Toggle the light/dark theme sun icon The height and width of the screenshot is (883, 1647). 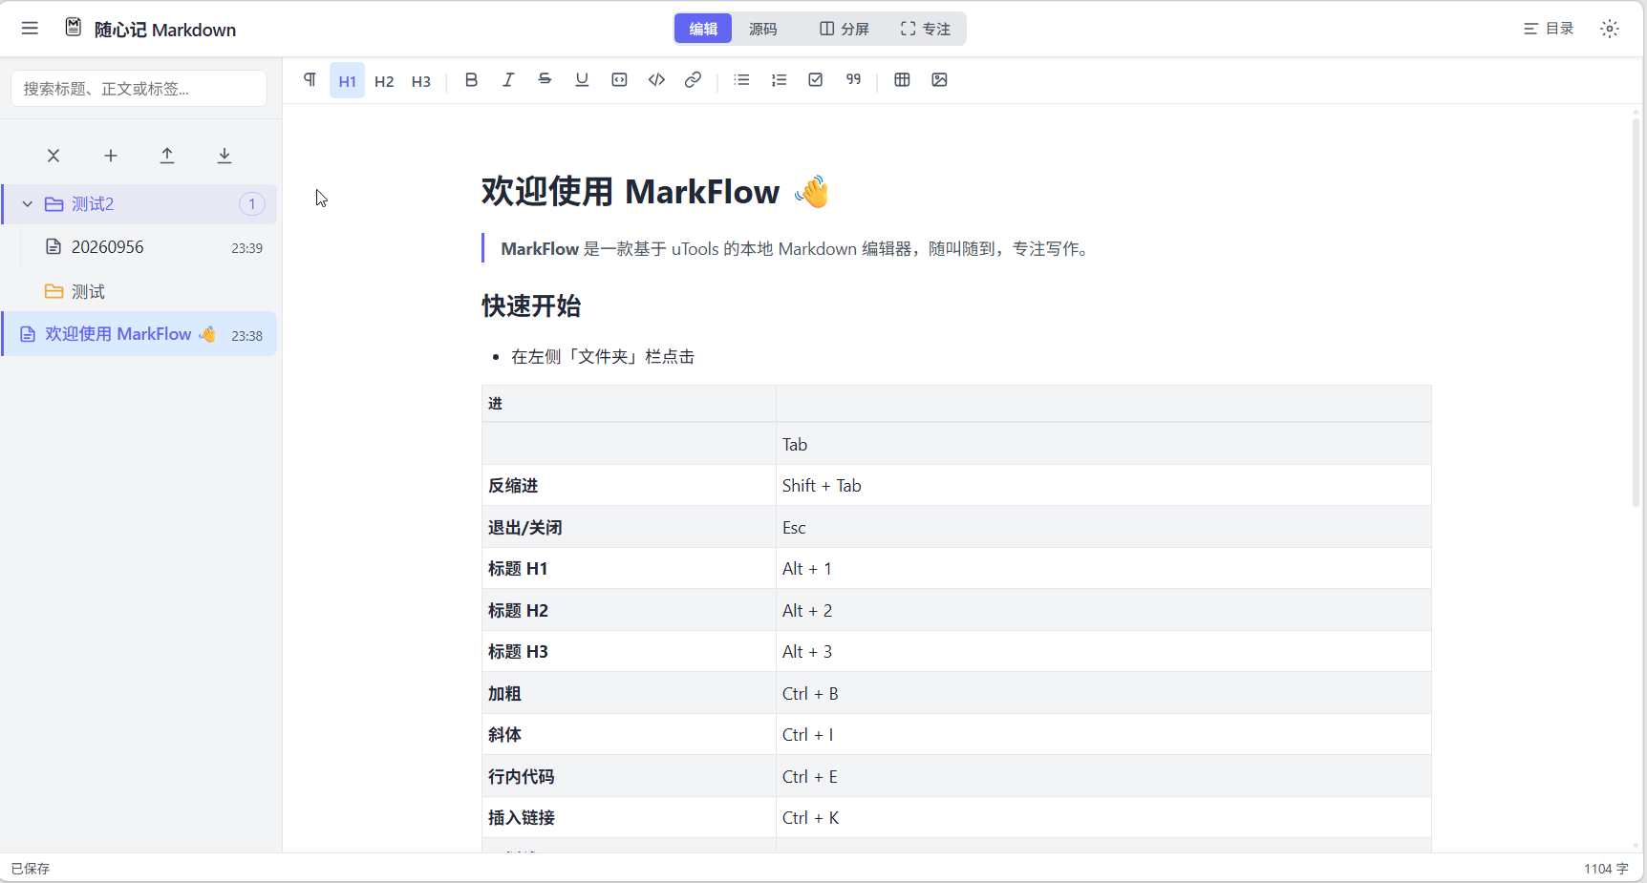(1610, 29)
